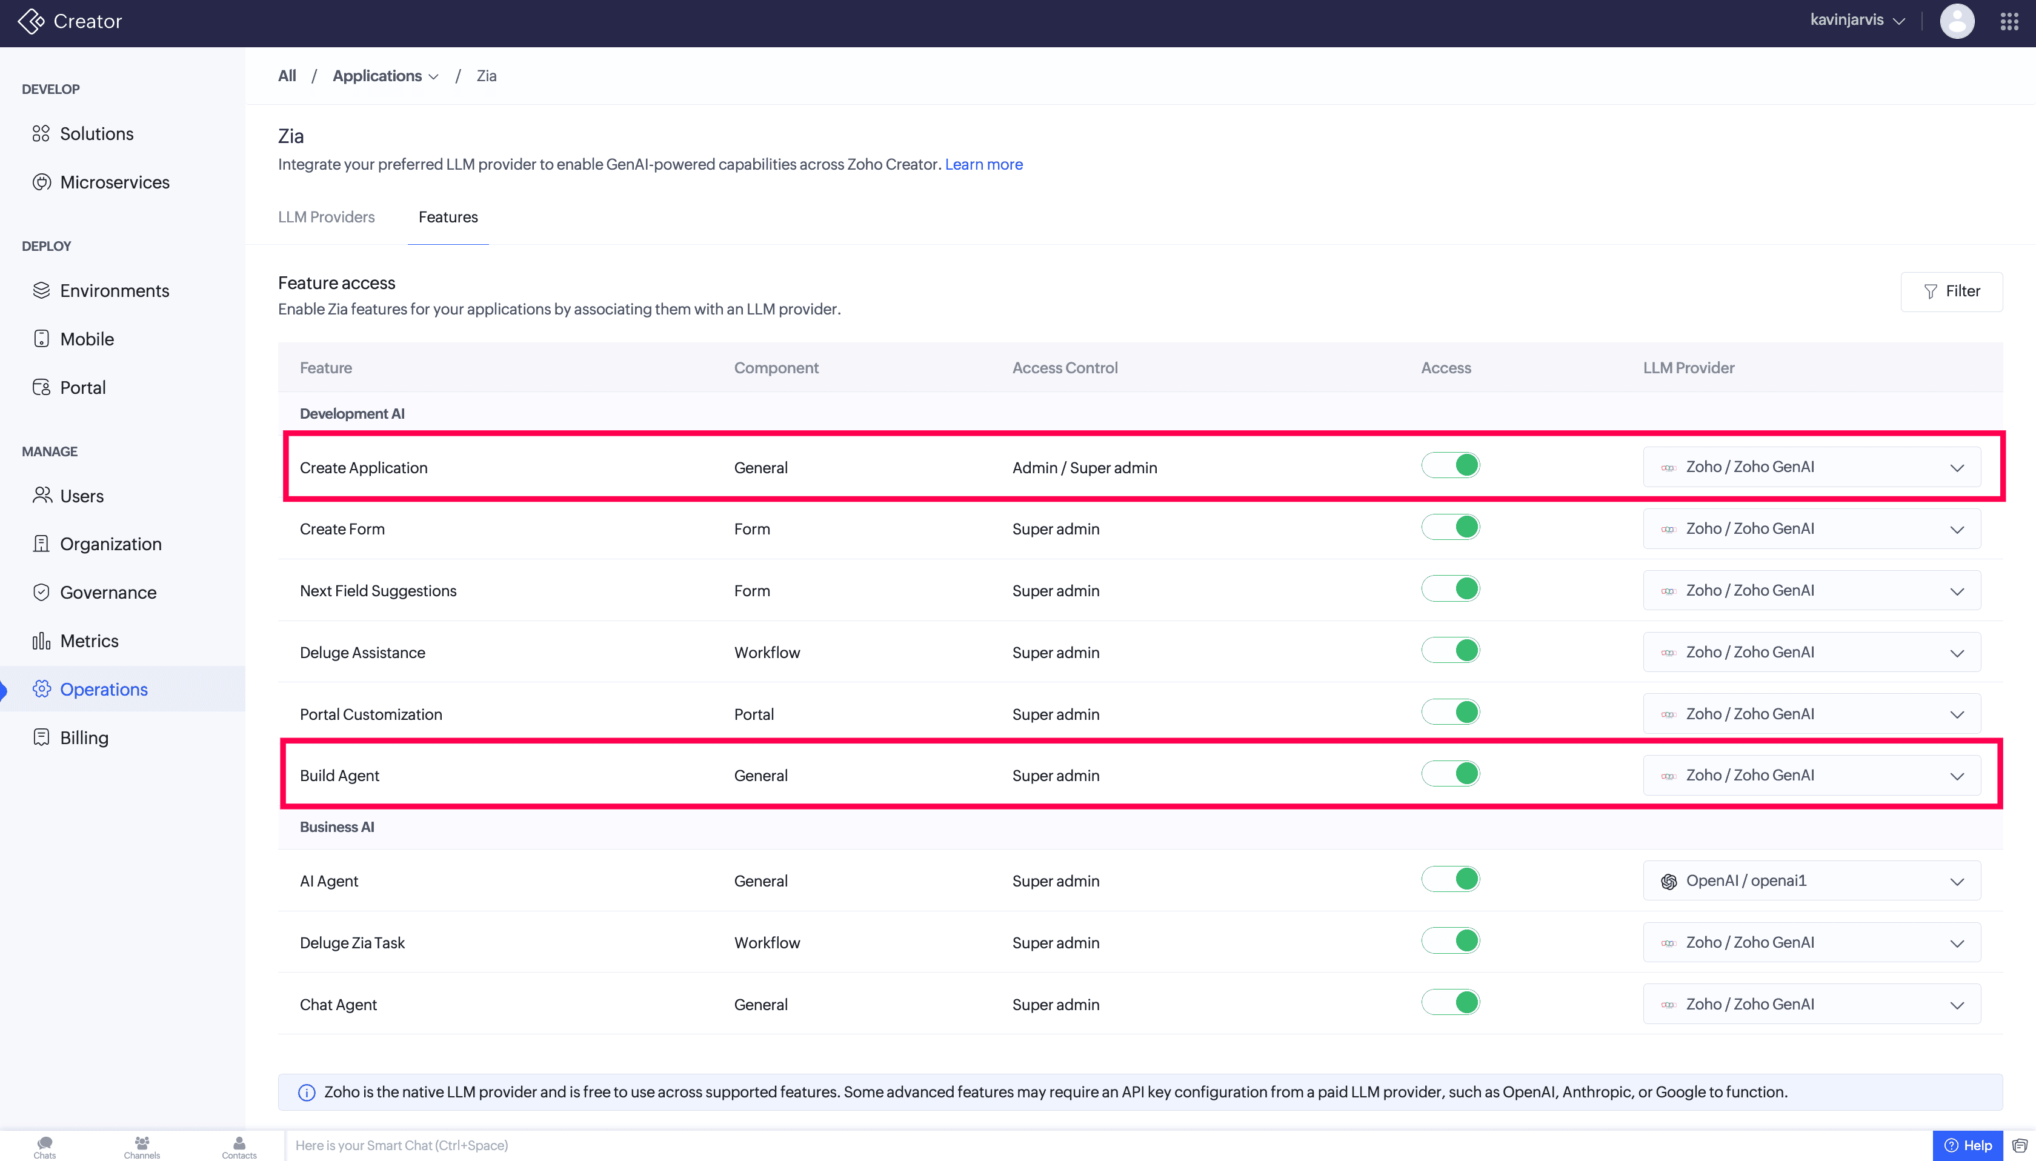
Task: Open LLM provider dropdown for Create Form
Action: pyautogui.click(x=1811, y=528)
